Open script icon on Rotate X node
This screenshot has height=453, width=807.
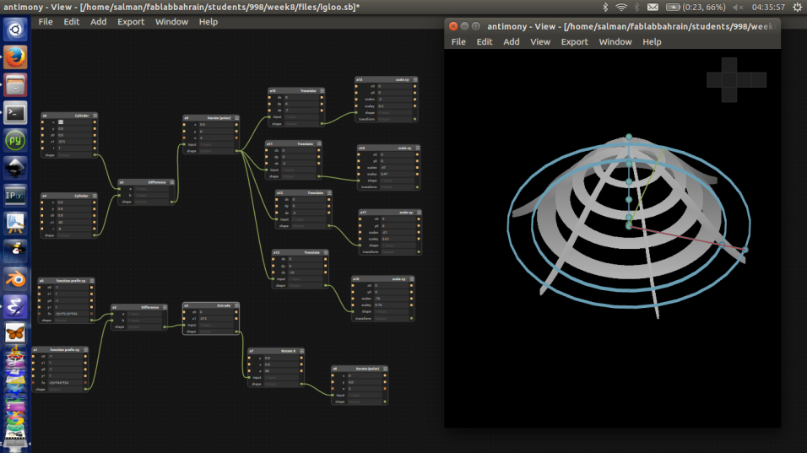click(301, 351)
